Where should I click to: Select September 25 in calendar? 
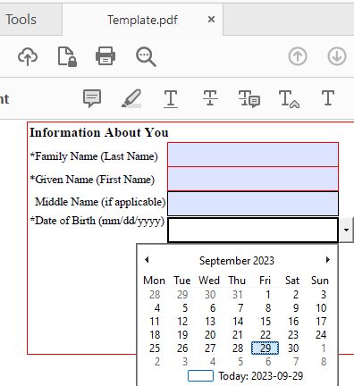pos(155,348)
